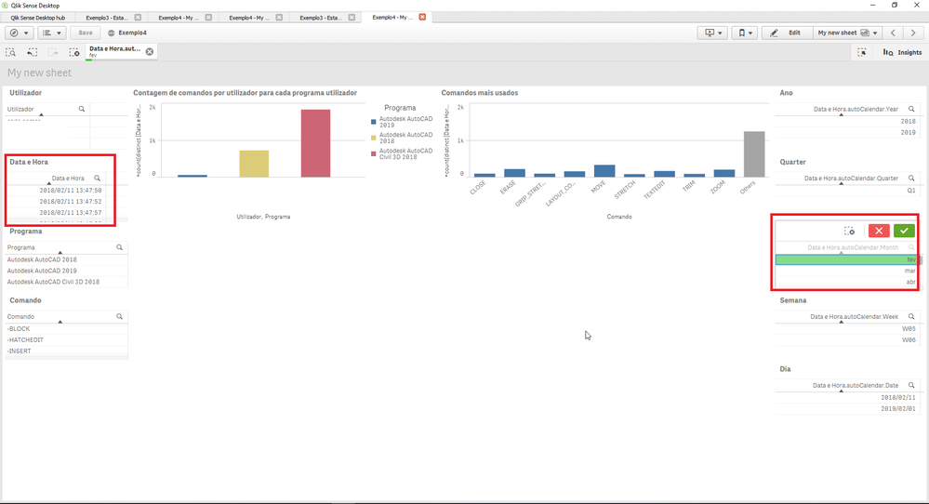Select W06 in the Semana filter

[x=846, y=340]
